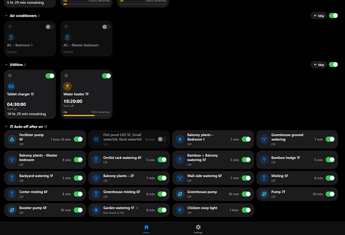Click the Balcony plants – Master bedroom icon
The image size is (345, 235).
12,159
